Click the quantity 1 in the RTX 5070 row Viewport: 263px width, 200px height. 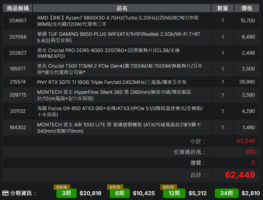pos(223,82)
